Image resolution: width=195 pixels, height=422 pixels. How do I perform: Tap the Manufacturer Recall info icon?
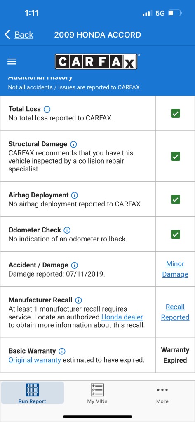78,300
